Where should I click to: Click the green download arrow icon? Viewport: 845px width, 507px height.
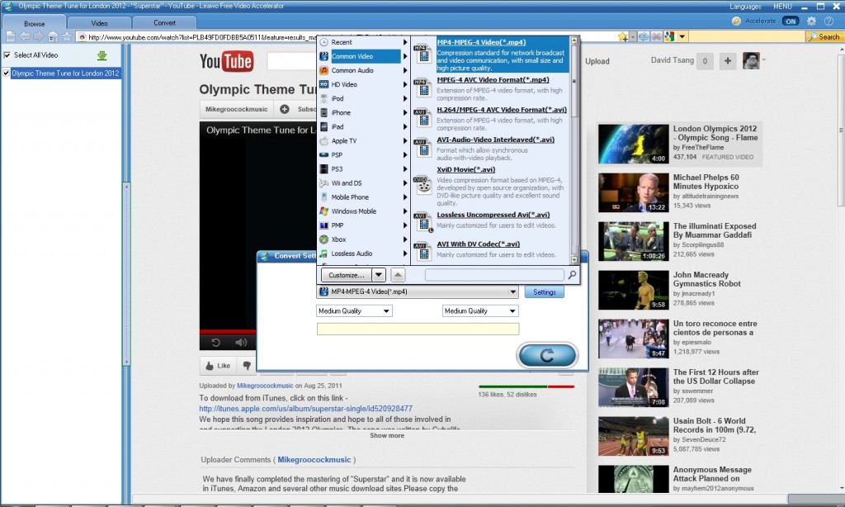101,55
